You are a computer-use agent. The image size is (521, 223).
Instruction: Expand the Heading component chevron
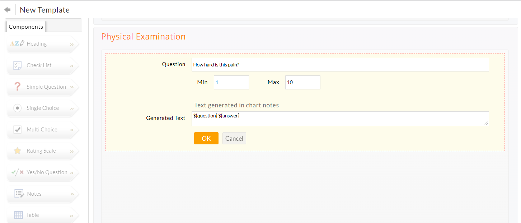72,44
